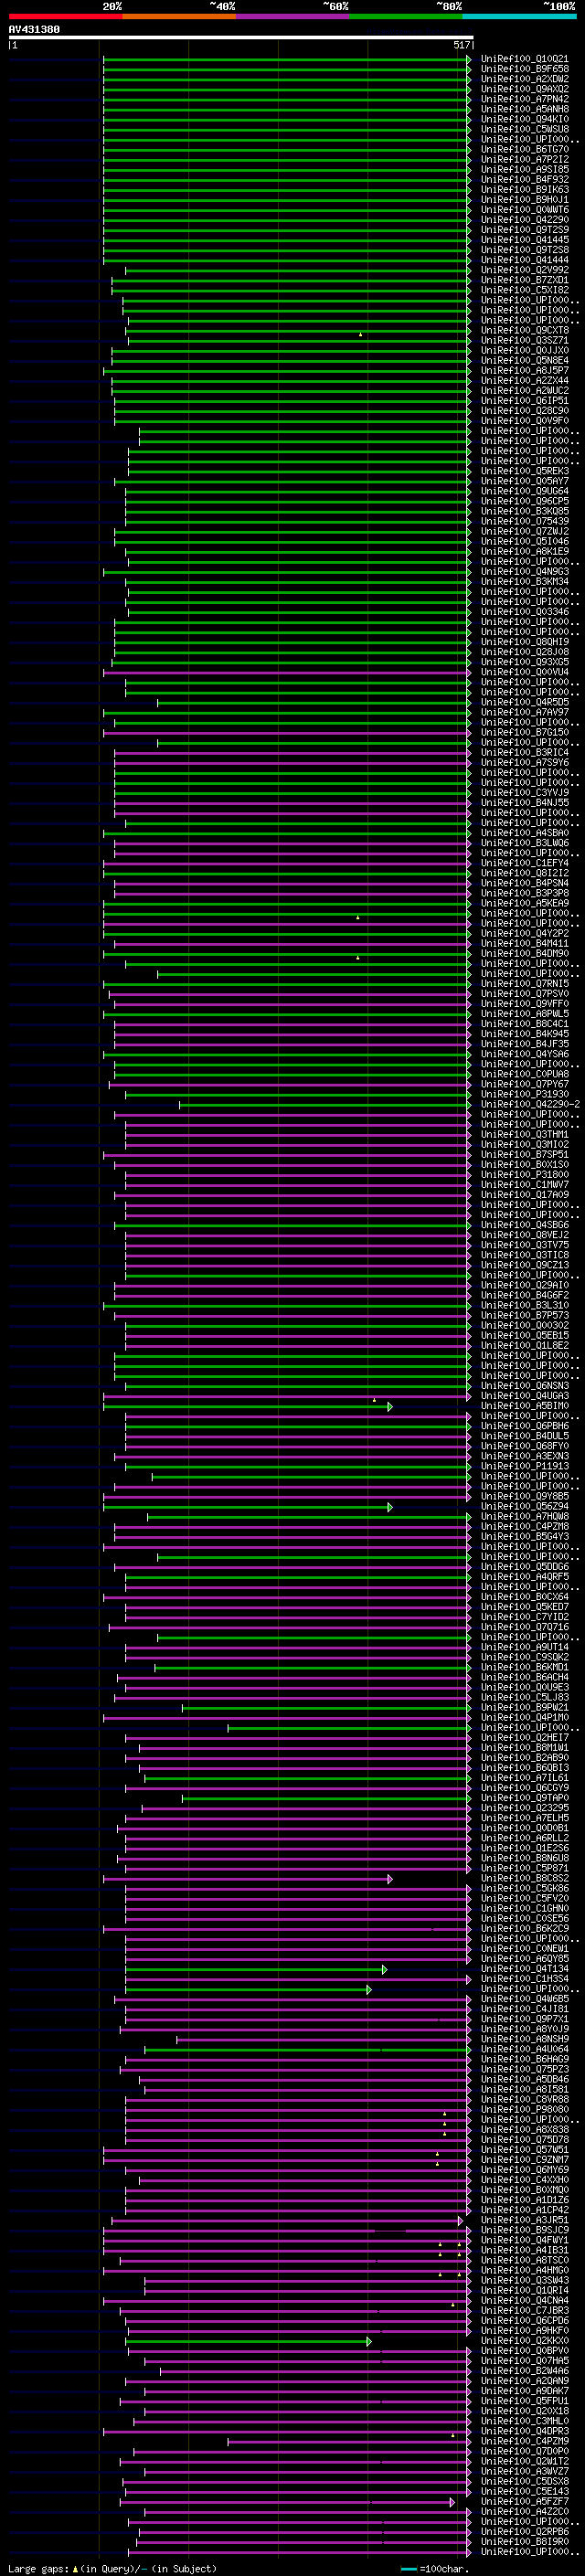
Task: Select hit UniRef100_B9IK63
Action: (x=524, y=190)
